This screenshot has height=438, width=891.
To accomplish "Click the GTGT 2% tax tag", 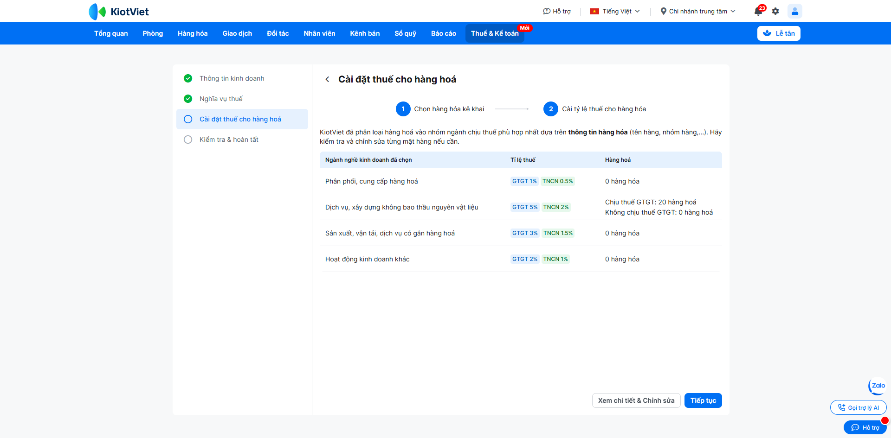I will (x=525, y=259).
